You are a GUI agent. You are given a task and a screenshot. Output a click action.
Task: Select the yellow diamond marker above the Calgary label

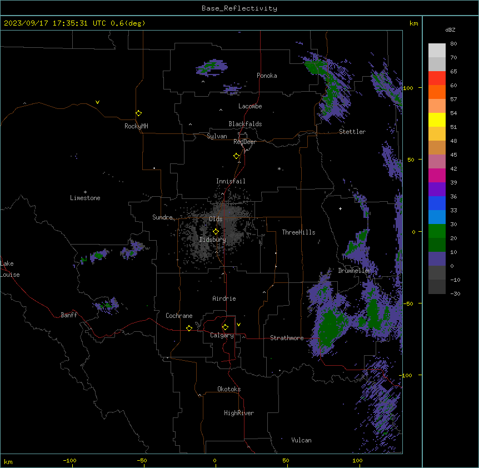click(x=226, y=327)
